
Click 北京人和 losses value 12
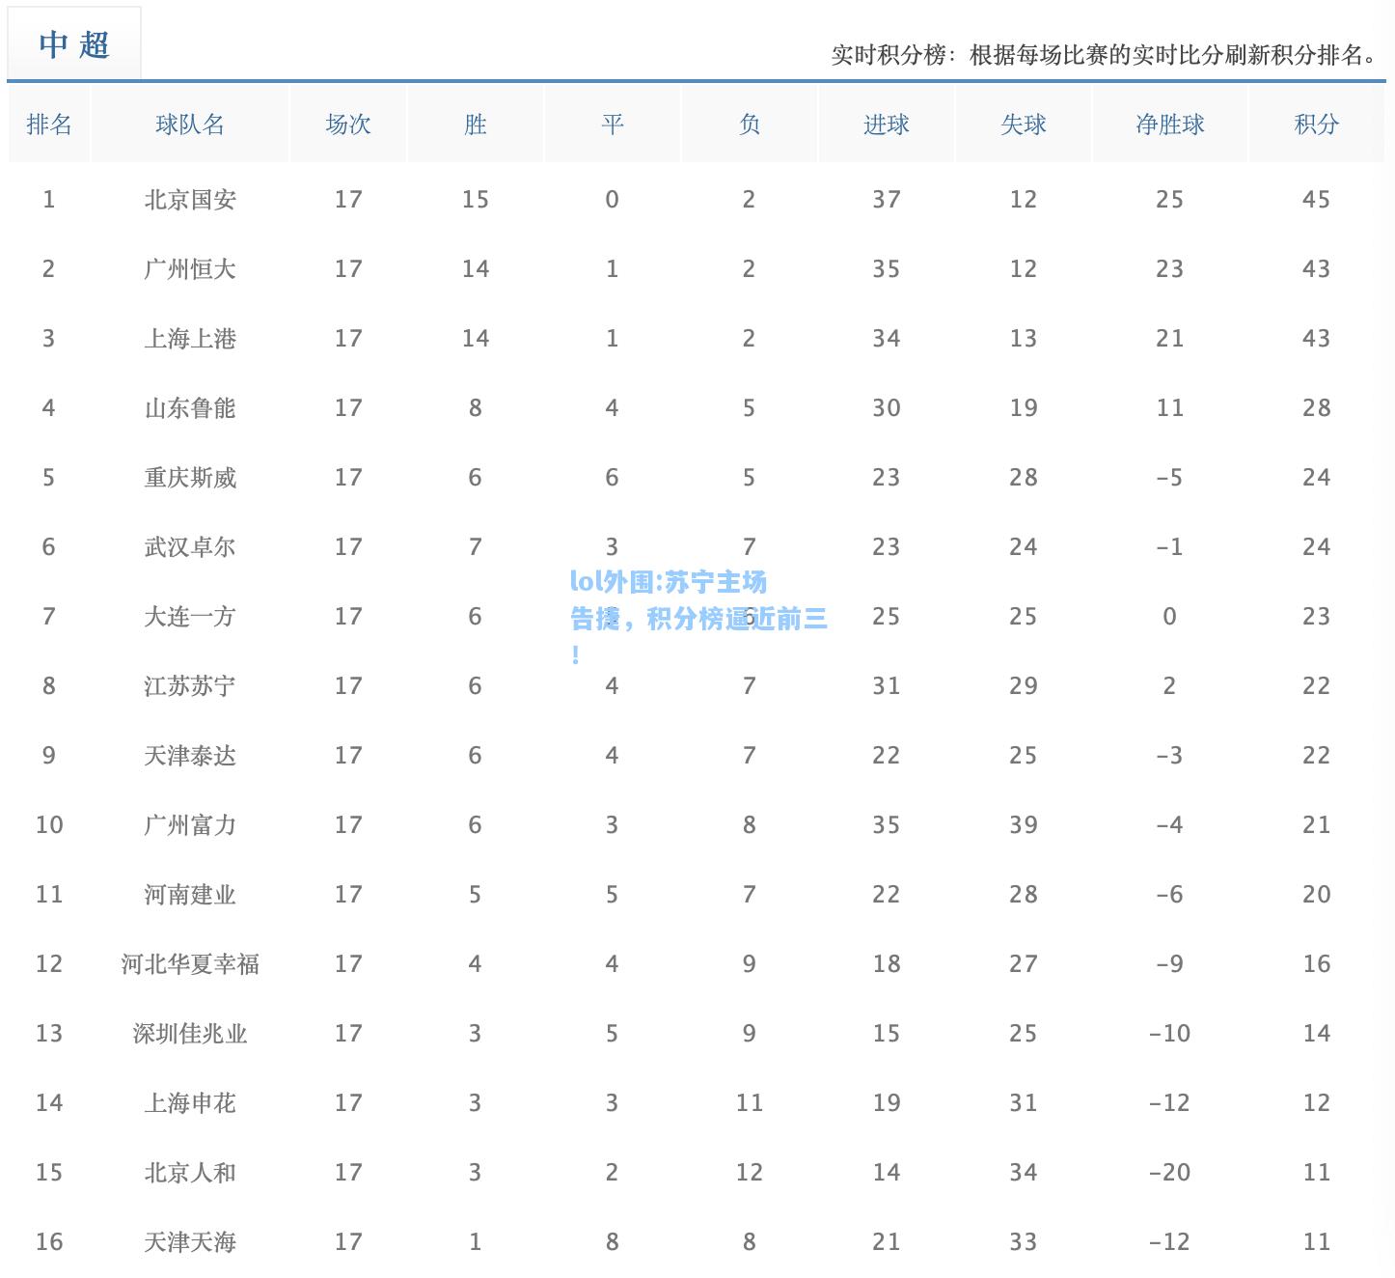750,1173
